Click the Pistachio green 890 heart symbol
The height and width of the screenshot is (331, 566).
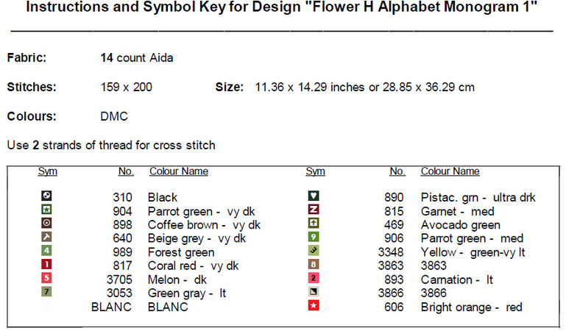pyautogui.click(x=313, y=196)
